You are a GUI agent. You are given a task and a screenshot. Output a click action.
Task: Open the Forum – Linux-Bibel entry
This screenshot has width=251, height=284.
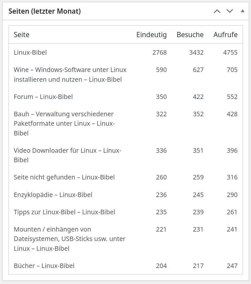tap(43, 97)
